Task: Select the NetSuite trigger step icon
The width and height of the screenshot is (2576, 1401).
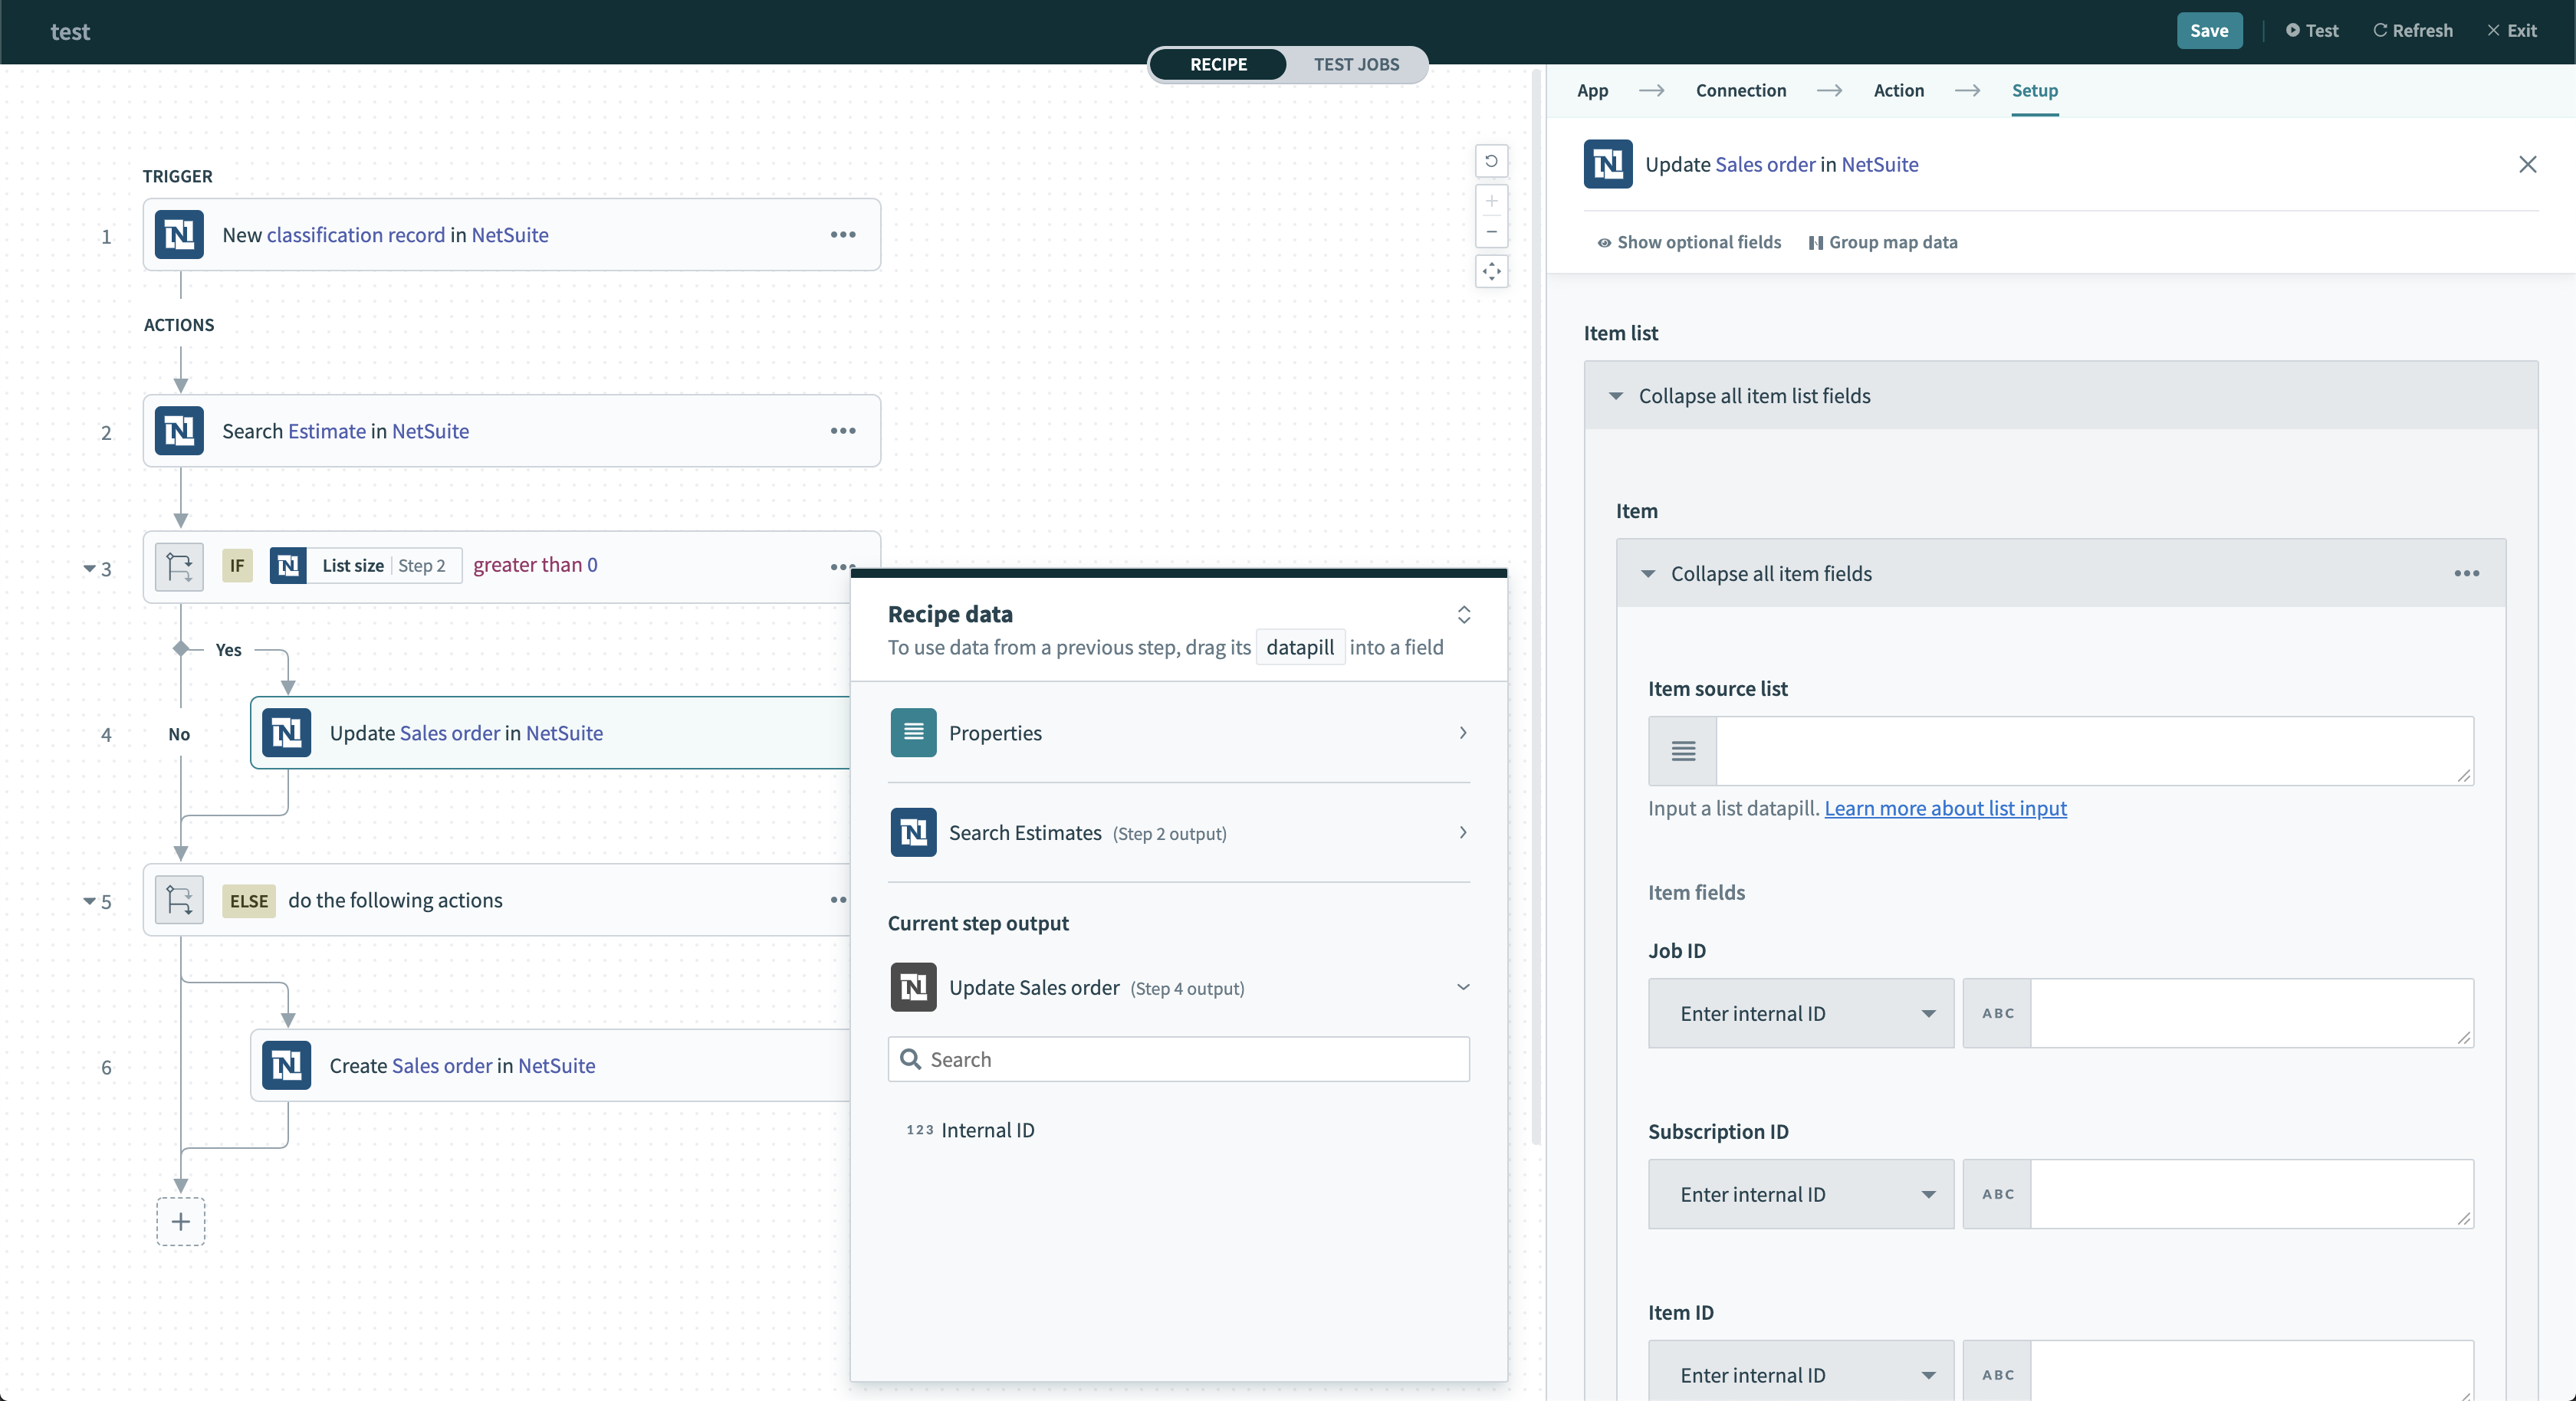Action: [x=179, y=235]
